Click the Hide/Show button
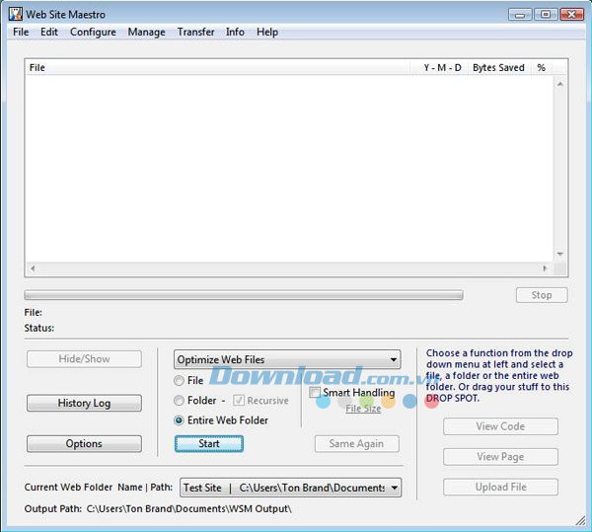 click(84, 358)
